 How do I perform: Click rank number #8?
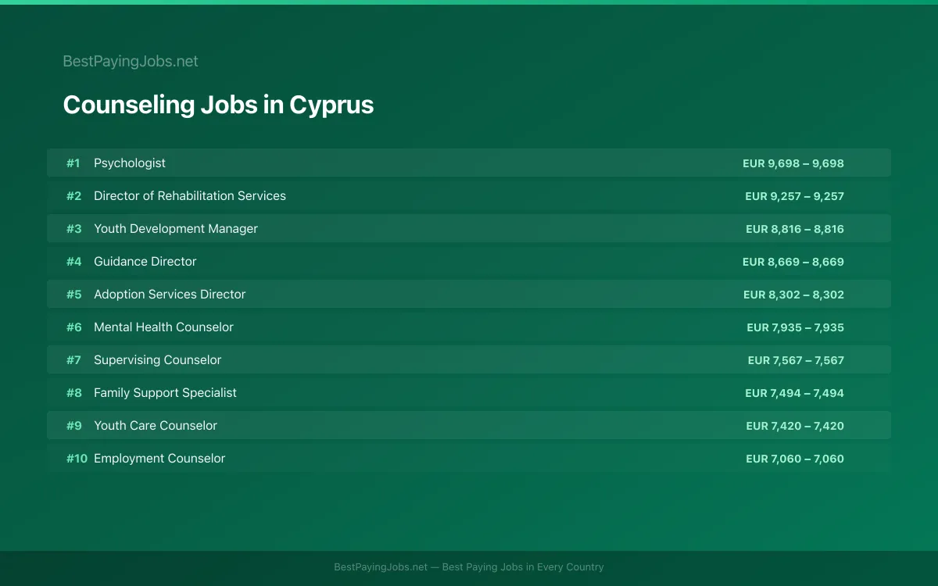[x=73, y=393]
